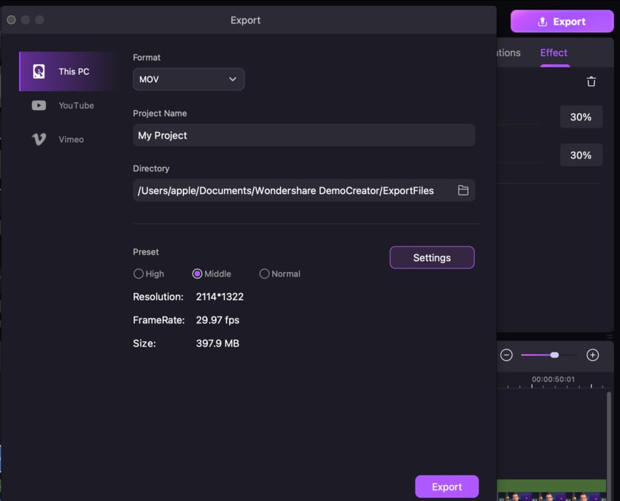Select the High preset radio button
The image size is (620, 501).
tap(139, 273)
